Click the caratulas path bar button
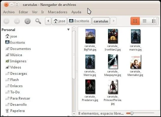 tap(101, 21)
